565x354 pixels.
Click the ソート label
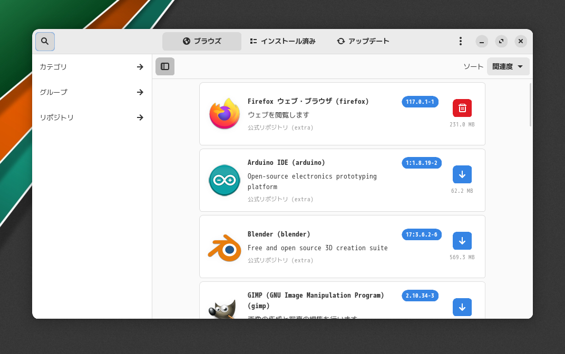(473, 66)
